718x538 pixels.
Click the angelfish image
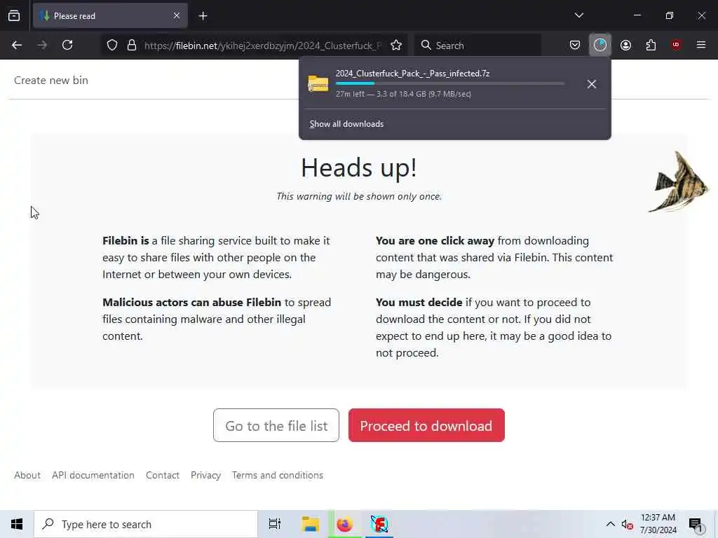point(679,182)
